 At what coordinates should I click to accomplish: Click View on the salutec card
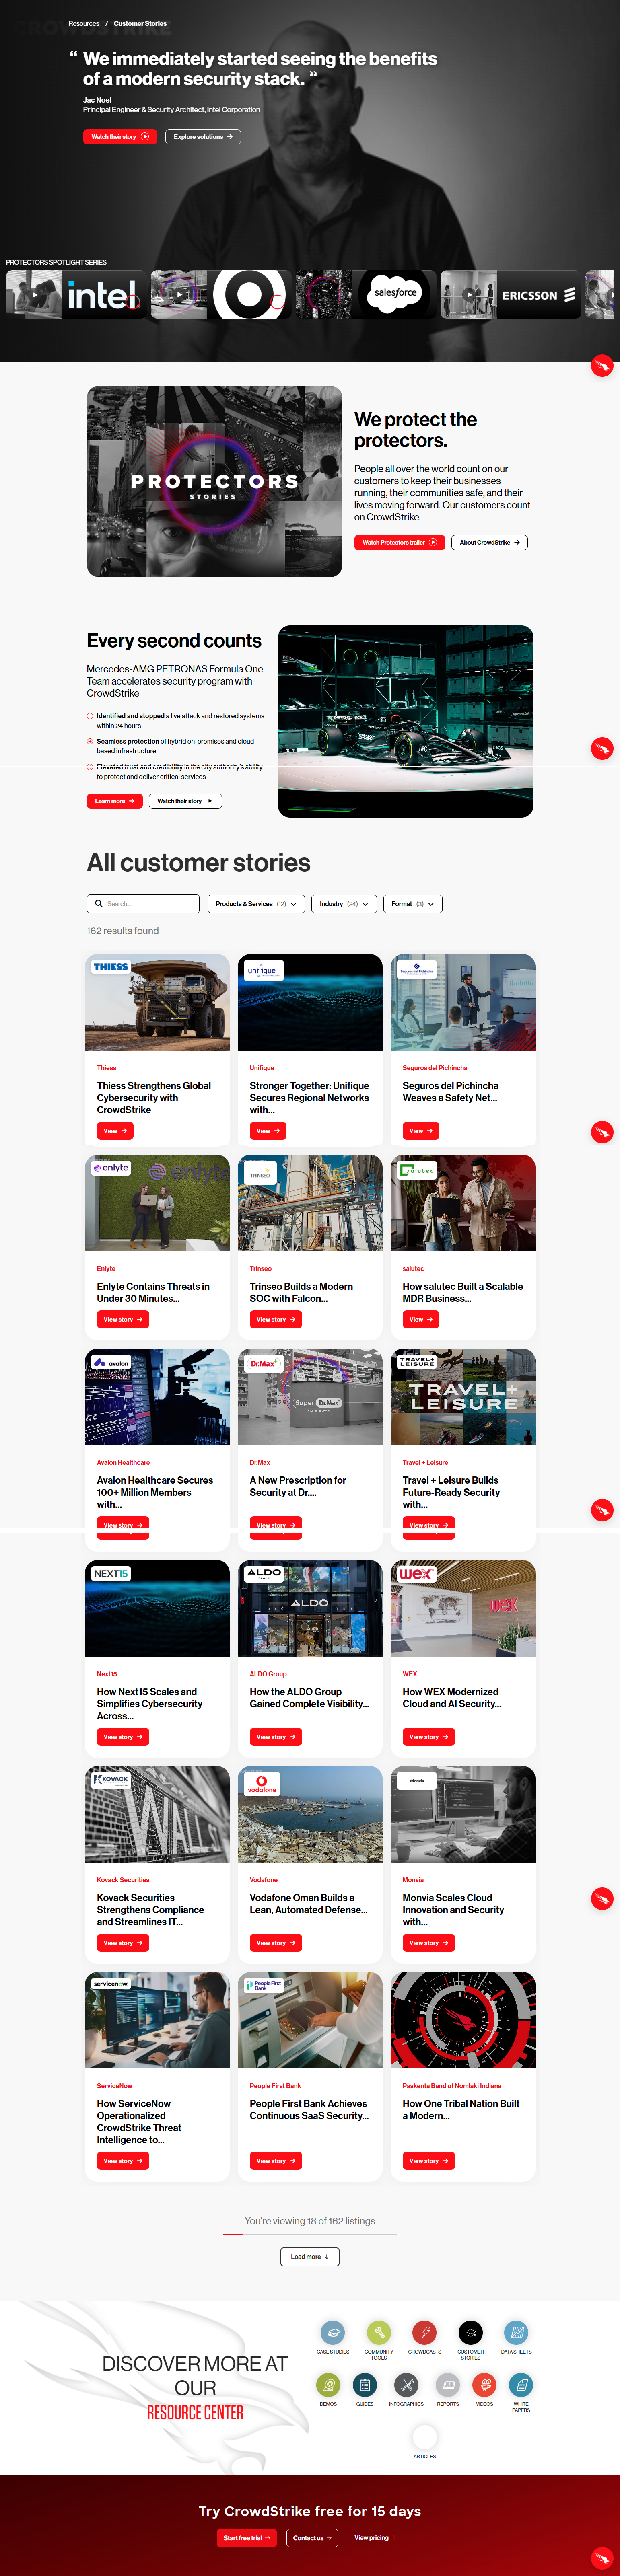click(421, 1319)
